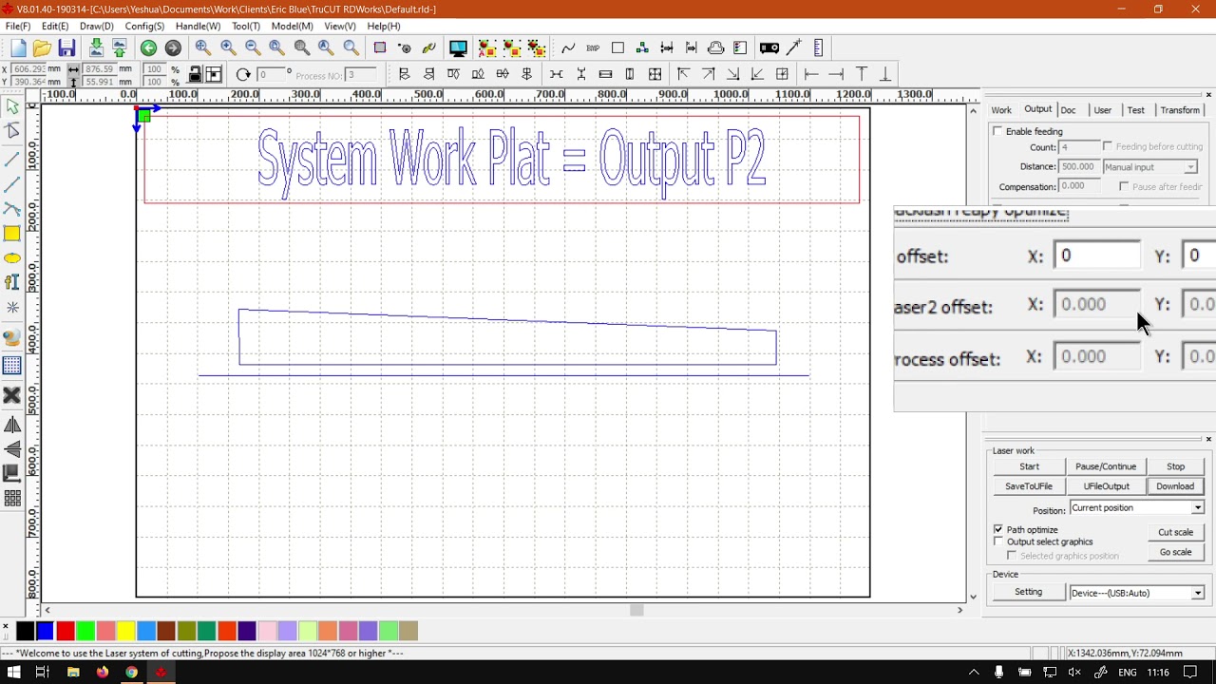Click the array grid tool icon
Image resolution: width=1216 pixels, height=684 pixels.
point(12,499)
